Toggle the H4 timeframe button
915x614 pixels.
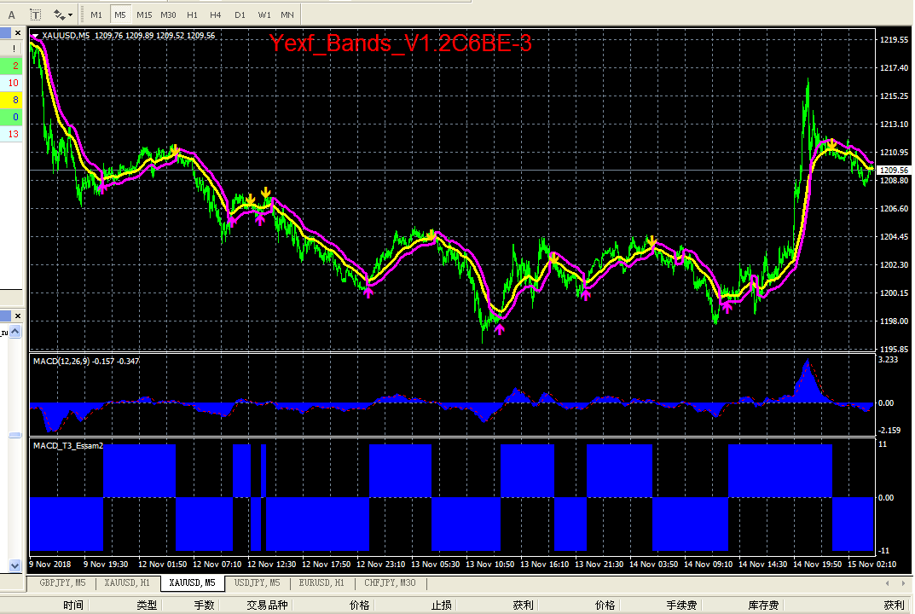(216, 15)
